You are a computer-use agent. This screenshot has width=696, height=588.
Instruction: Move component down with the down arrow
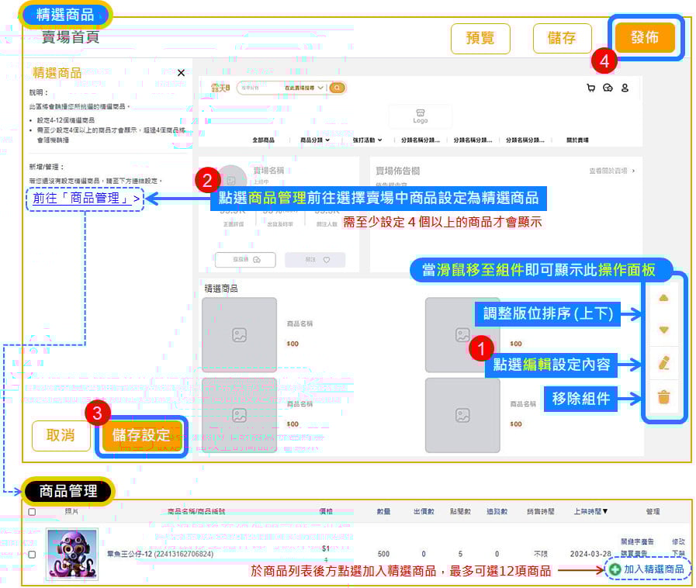pos(663,330)
